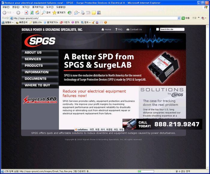This screenshot has width=210, height=174.
Task: Refresh the page with the green arrows icon
Action: pos(32,13)
